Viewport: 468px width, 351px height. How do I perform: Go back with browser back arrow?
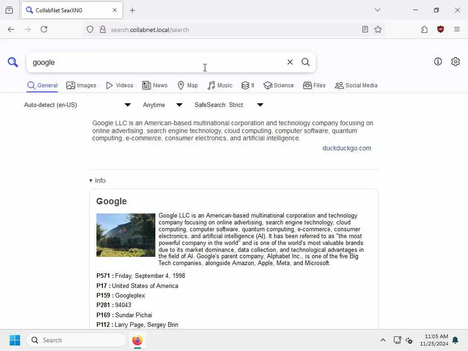pos(11,29)
